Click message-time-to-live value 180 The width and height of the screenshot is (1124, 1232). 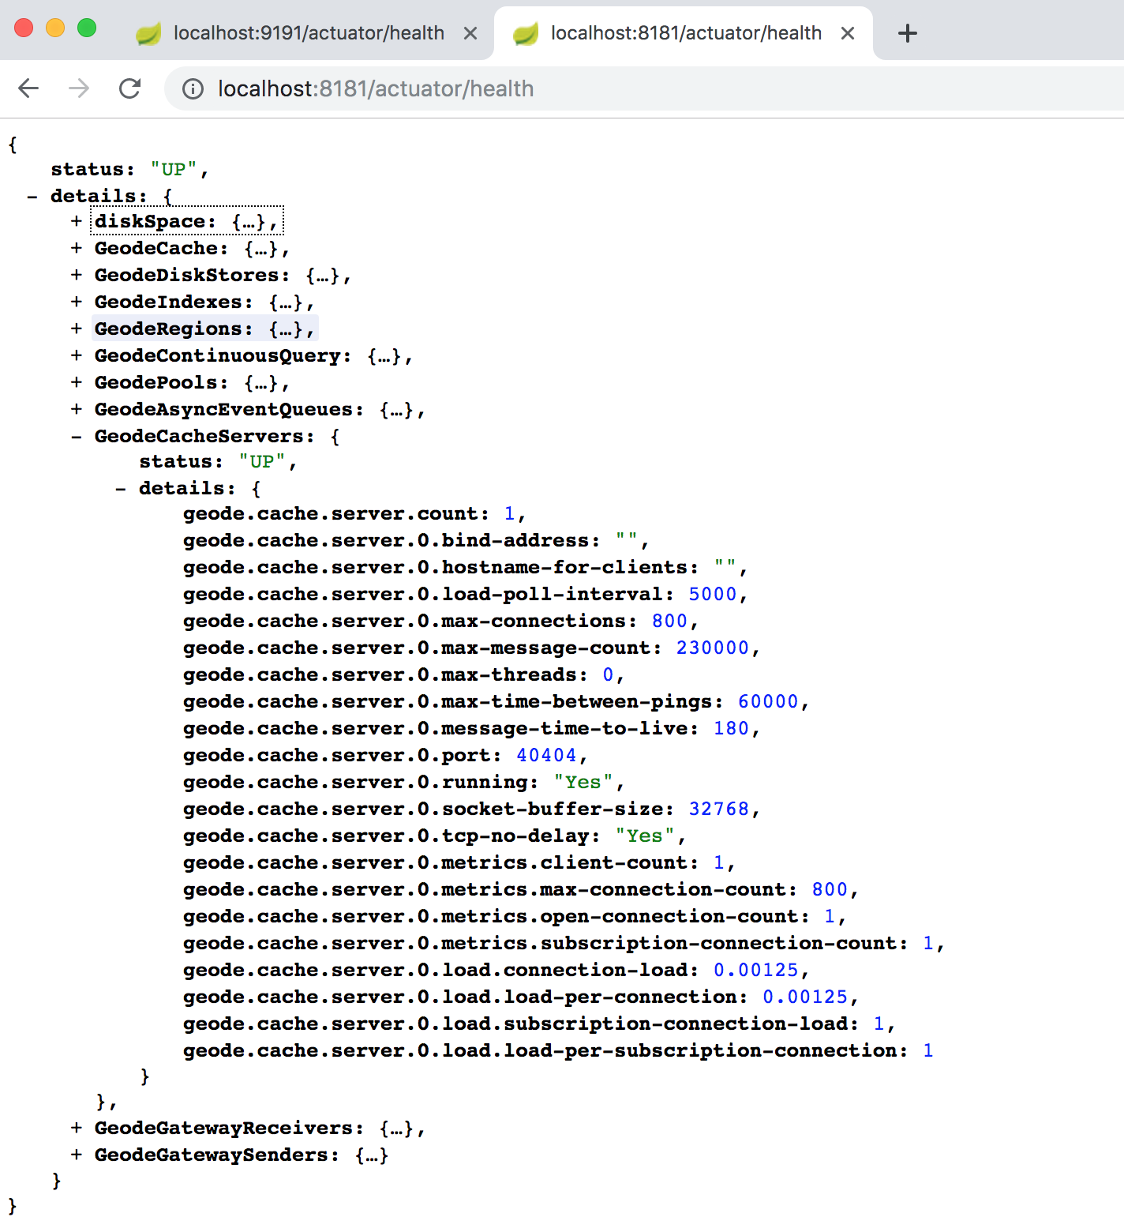(731, 729)
